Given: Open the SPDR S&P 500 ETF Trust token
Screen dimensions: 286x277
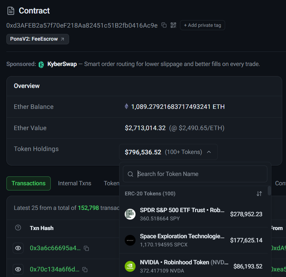Looking at the screenshot, I should [182, 210].
